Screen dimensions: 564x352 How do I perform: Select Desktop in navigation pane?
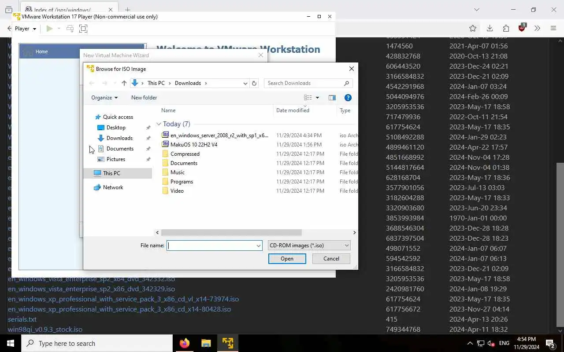(x=111, y=128)
